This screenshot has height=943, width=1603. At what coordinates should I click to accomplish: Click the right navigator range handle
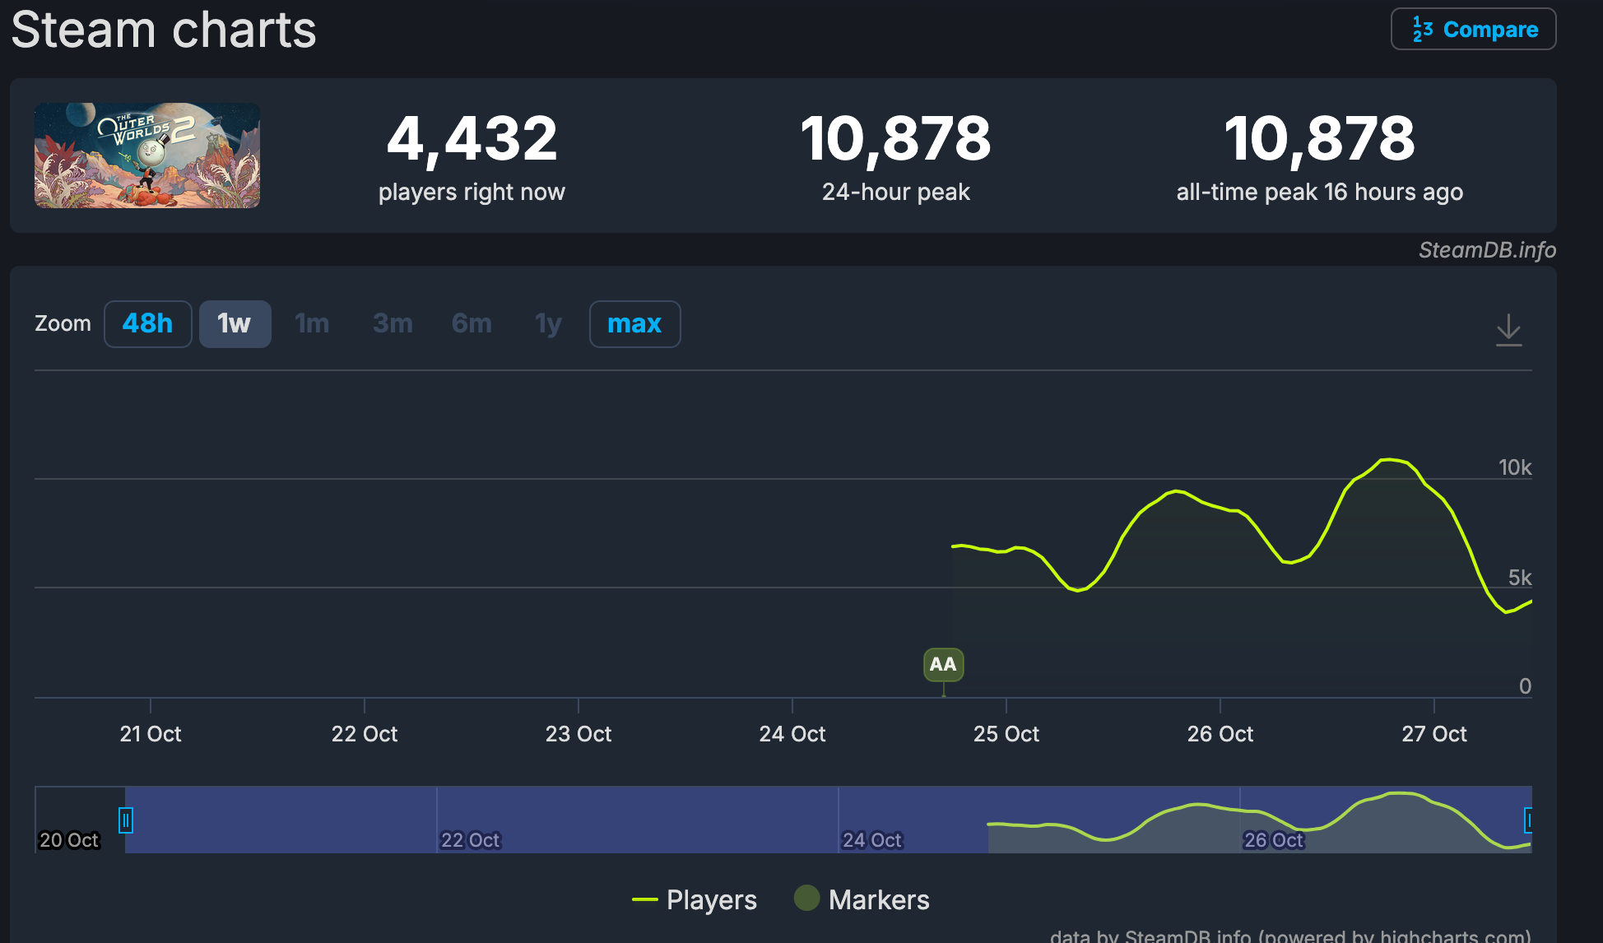coord(1529,820)
